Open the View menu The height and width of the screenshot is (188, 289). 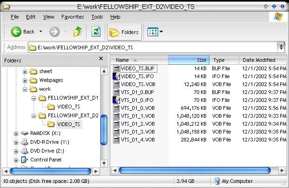[49, 17]
